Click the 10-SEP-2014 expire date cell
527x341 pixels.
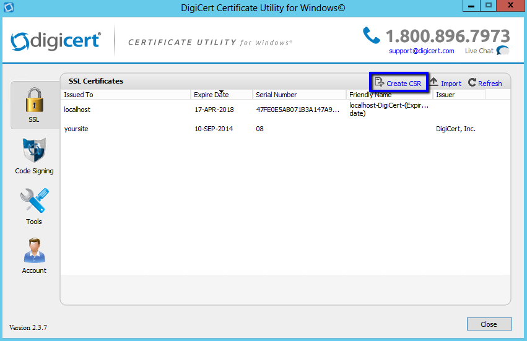214,129
